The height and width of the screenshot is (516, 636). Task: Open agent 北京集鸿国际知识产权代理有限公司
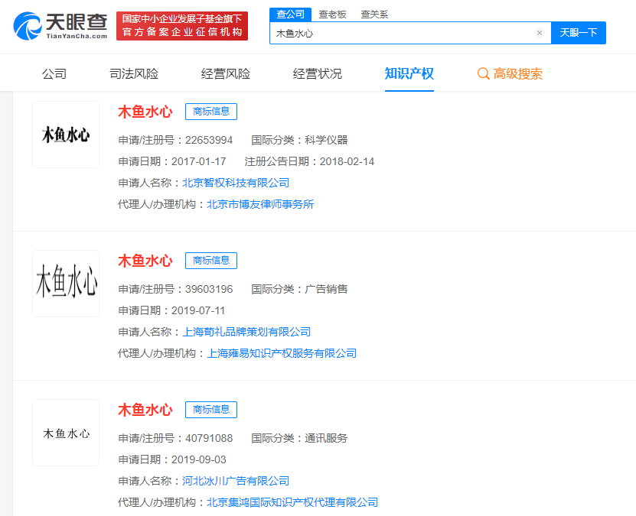pos(292,502)
